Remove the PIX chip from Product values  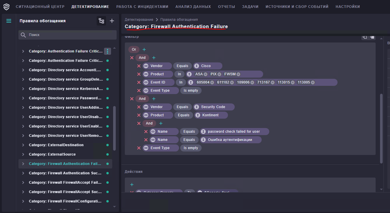tap(219, 74)
